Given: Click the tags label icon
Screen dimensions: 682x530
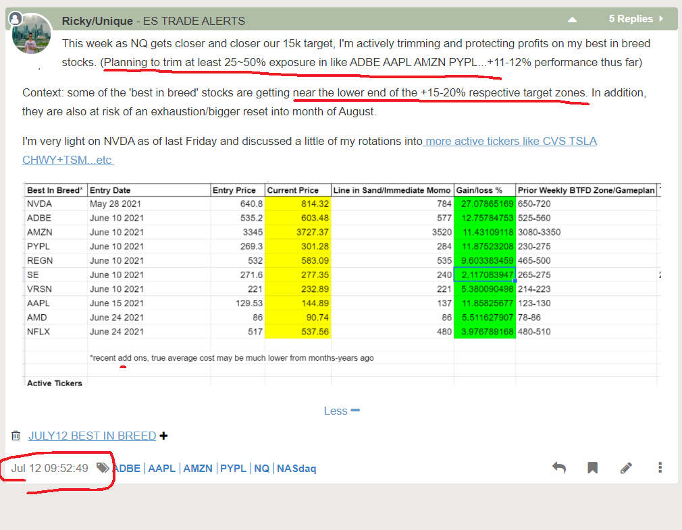Looking at the screenshot, I should point(103,468).
